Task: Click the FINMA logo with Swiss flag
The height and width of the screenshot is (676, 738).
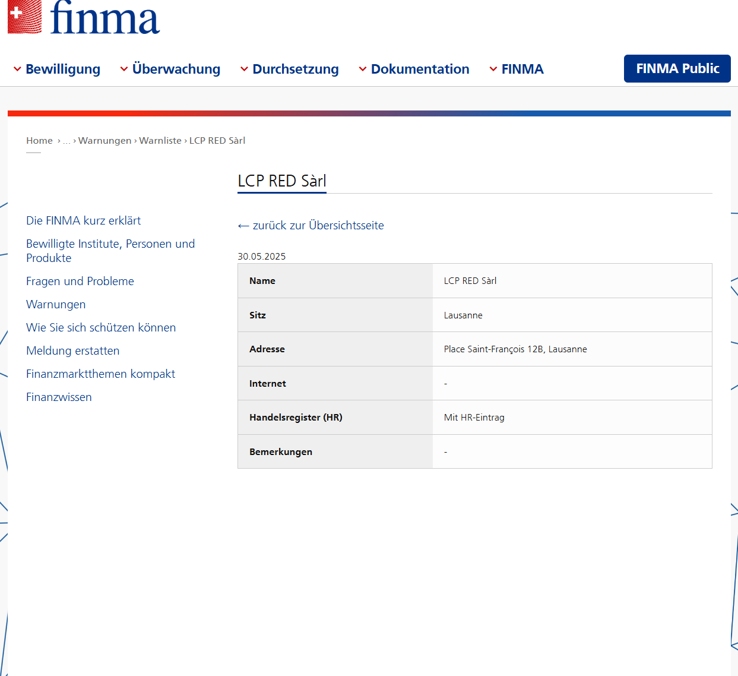Action: click(x=84, y=17)
